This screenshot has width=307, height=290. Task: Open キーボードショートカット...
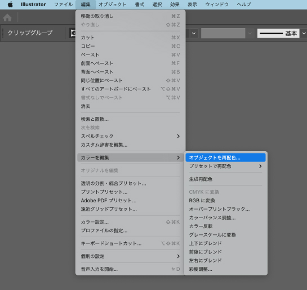130,243
